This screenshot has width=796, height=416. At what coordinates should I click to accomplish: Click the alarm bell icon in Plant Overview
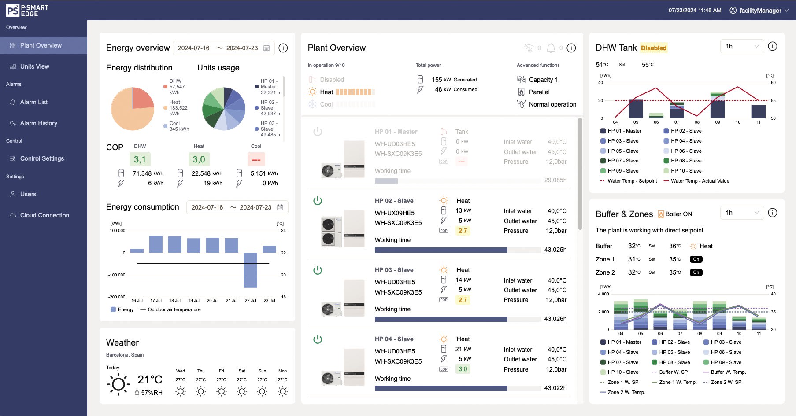551,48
